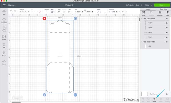Click the green Make It button

coord(162,5)
